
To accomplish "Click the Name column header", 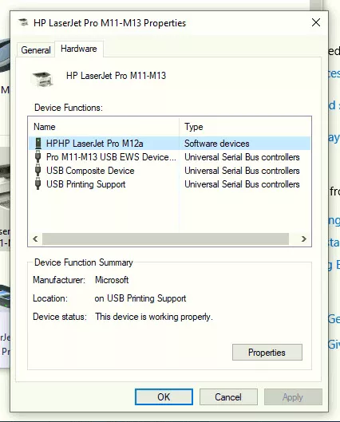I will [x=104, y=127].
